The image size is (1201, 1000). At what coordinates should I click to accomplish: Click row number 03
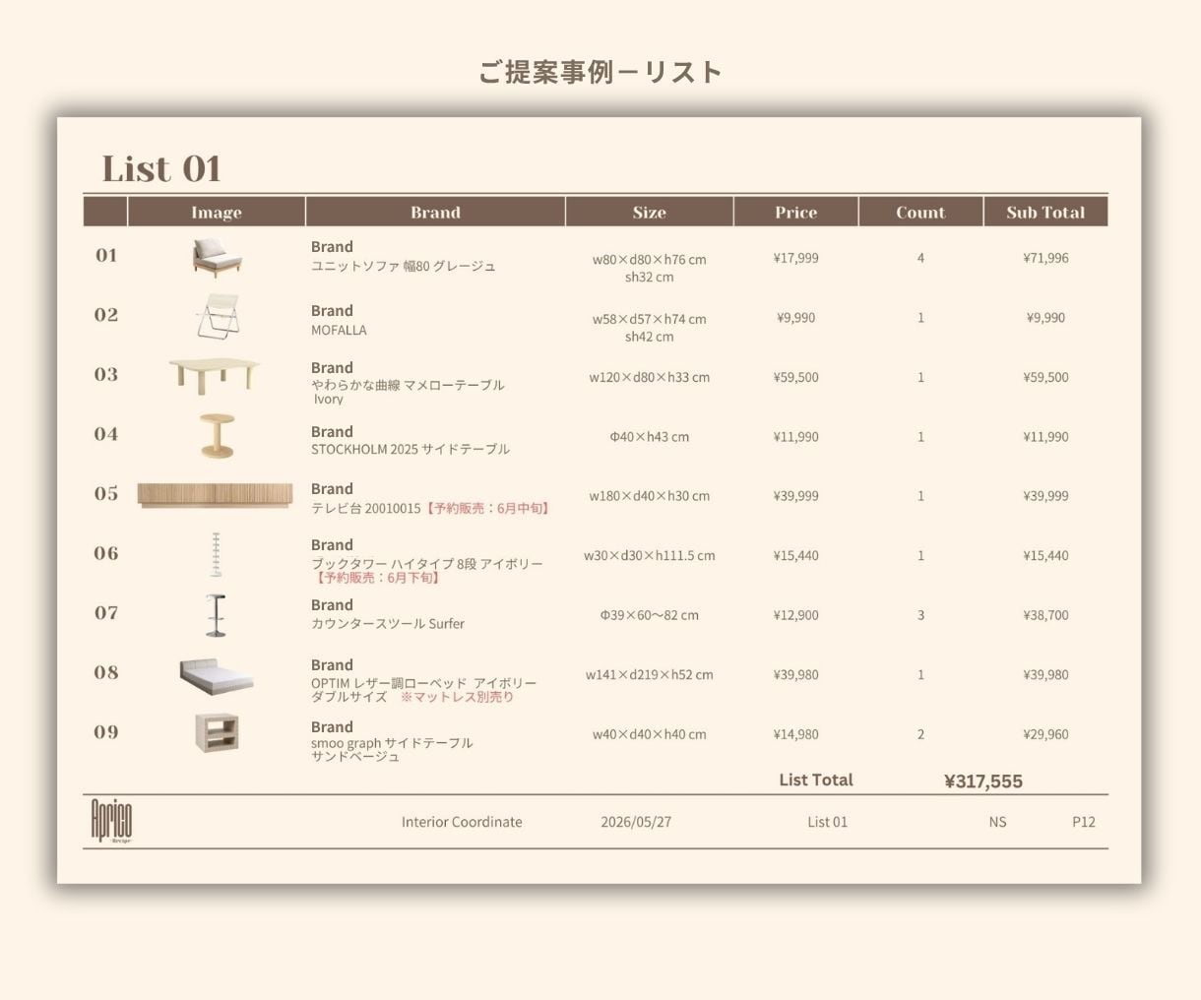(106, 374)
